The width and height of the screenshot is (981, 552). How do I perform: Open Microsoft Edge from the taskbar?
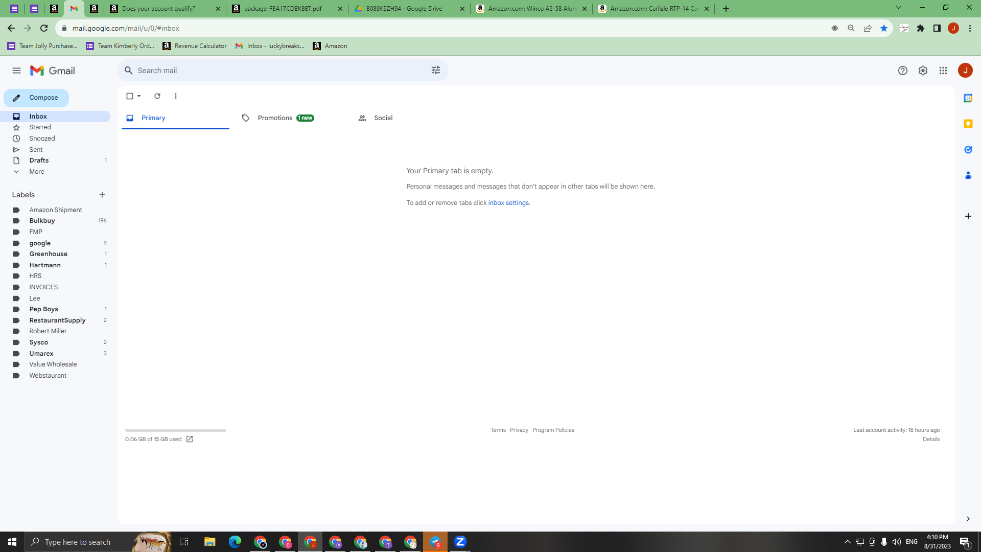pos(235,542)
